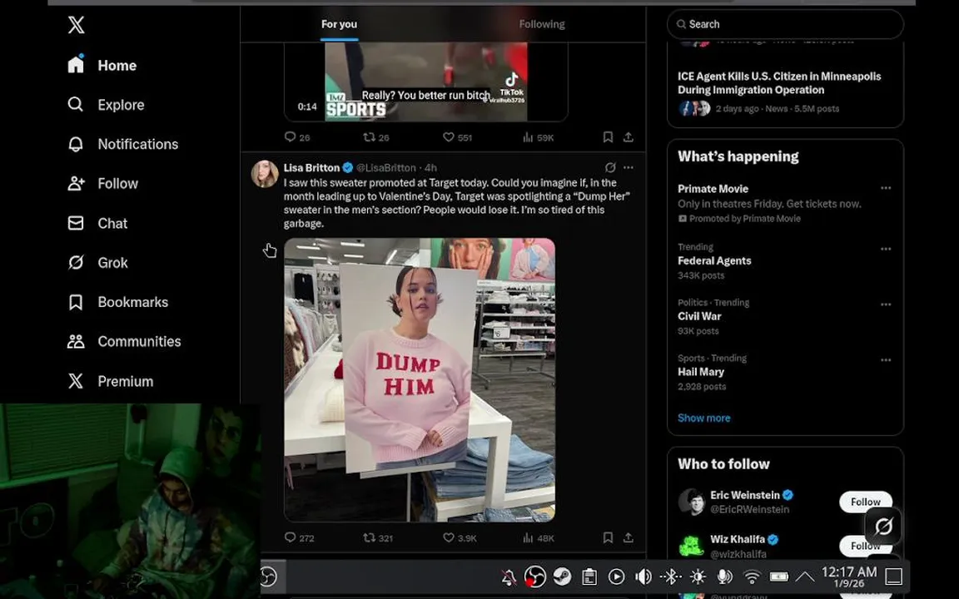Click the media player tray icon
Screen dimensions: 959x599
(617, 577)
